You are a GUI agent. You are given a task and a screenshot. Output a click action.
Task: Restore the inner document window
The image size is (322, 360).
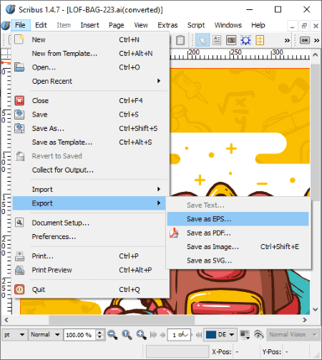click(x=304, y=26)
